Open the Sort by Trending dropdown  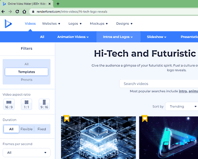tap(182, 107)
